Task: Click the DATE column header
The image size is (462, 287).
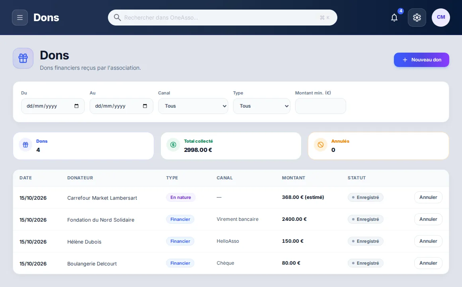Action: tap(25, 178)
